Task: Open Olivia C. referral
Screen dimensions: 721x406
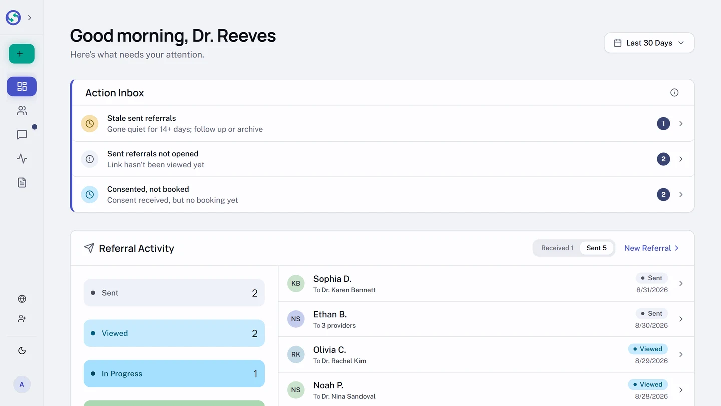Action: [486, 354]
